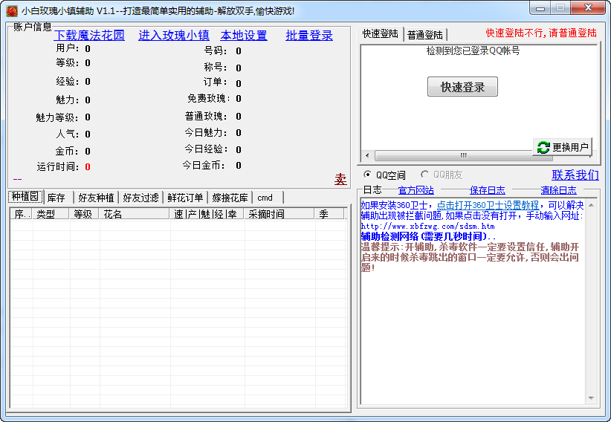Click the app rose icon in title bar

click(x=13, y=10)
